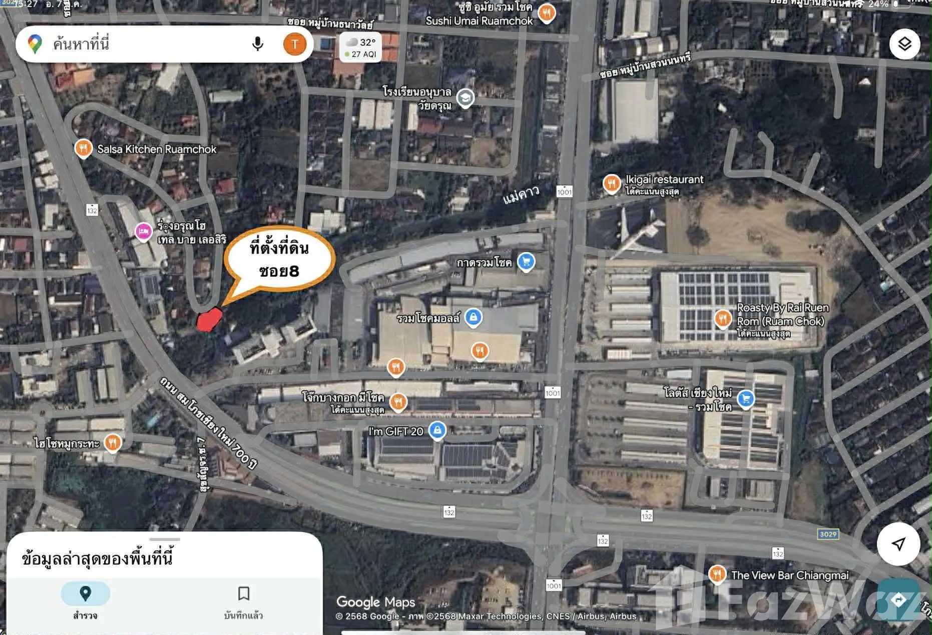This screenshot has width=932, height=635.
Task: Open the map layers button
Action: pos(904,44)
